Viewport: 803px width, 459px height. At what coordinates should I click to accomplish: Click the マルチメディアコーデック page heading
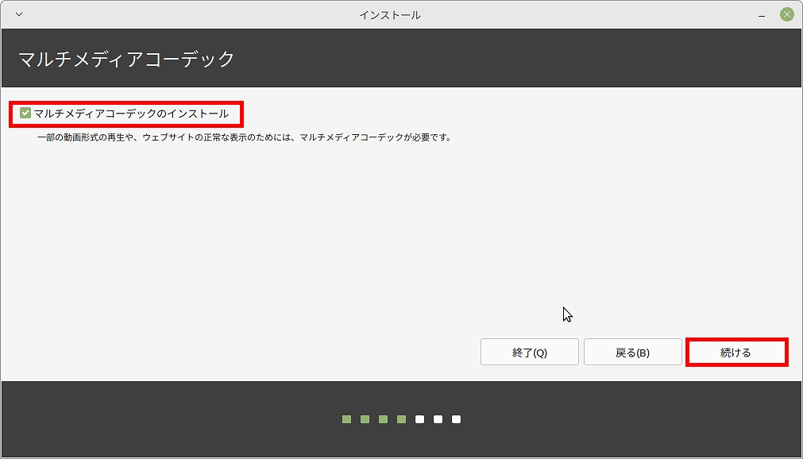coord(126,60)
